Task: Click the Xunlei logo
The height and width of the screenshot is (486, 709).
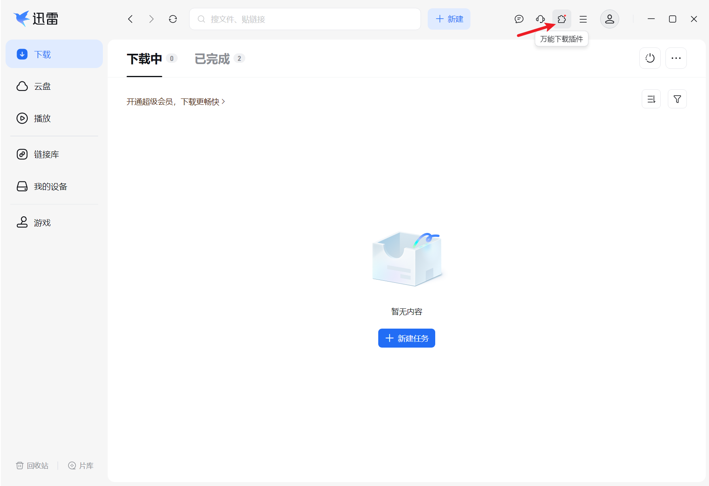Action: point(36,19)
